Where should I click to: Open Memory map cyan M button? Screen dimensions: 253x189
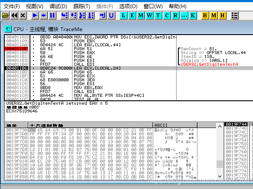(141, 16)
